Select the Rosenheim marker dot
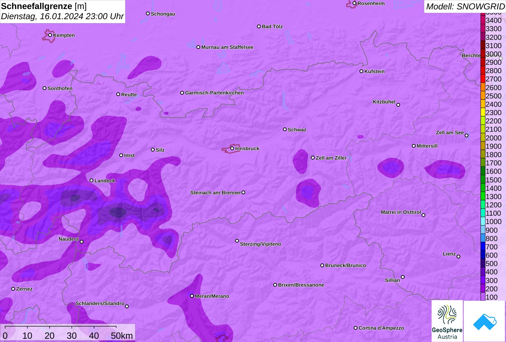506x342 pixels. (355, 3)
